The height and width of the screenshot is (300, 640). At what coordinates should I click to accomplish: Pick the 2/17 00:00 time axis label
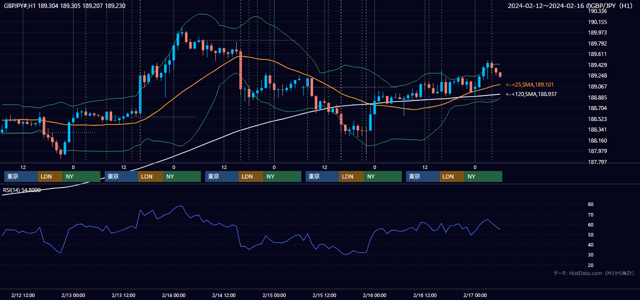click(x=475, y=295)
